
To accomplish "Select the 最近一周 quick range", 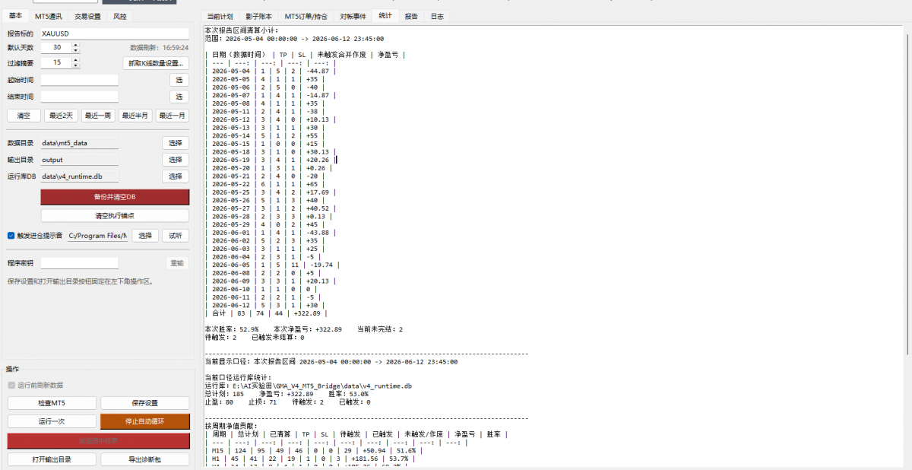I will 98,116.
